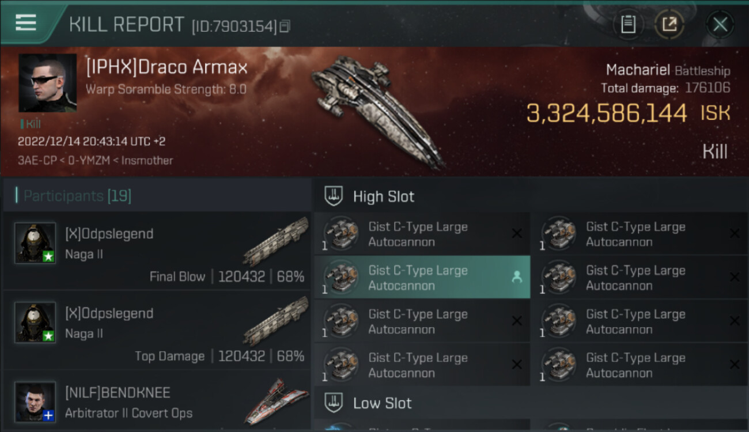Open the 3AE-CP system location link
The height and width of the screenshot is (432, 749).
[x=34, y=161]
